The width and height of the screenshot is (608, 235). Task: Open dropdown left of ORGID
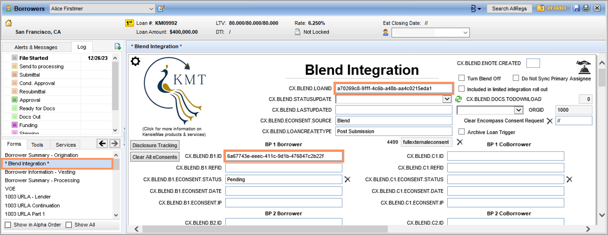tap(519, 110)
